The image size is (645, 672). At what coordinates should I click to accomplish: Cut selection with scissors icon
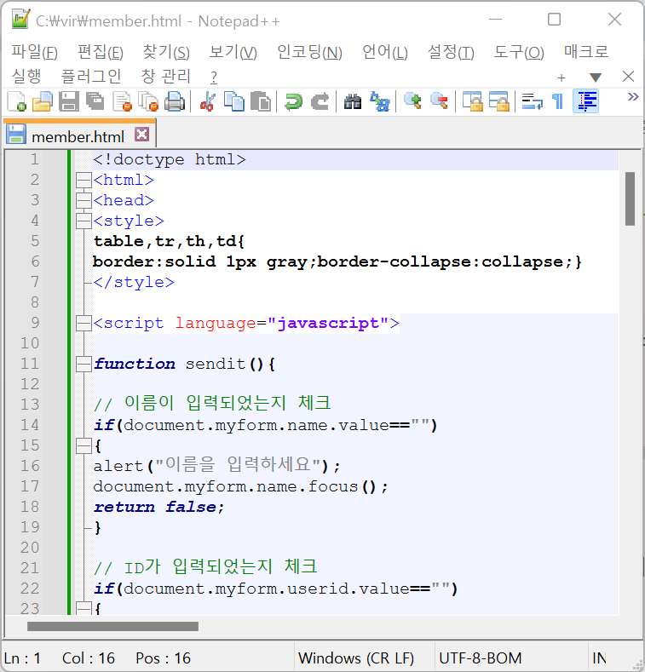point(208,102)
